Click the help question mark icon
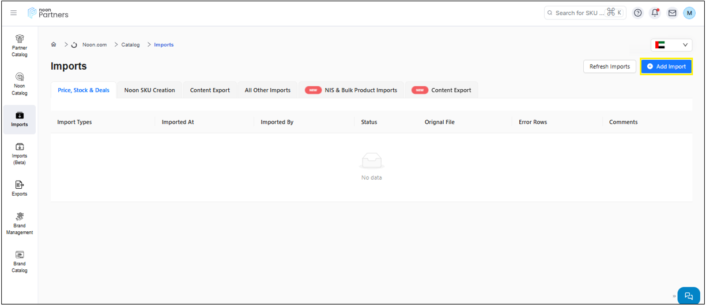This screenshot has width=706, height=305. 637,13
